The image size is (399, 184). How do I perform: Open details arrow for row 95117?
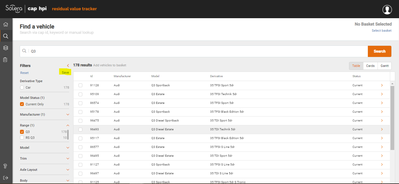click(x=382, y=138)
